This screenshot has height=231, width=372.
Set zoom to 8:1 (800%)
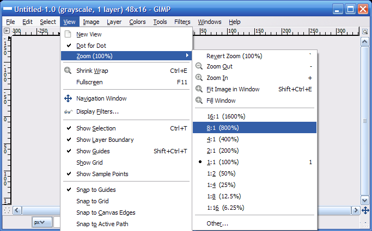point(254,128)
